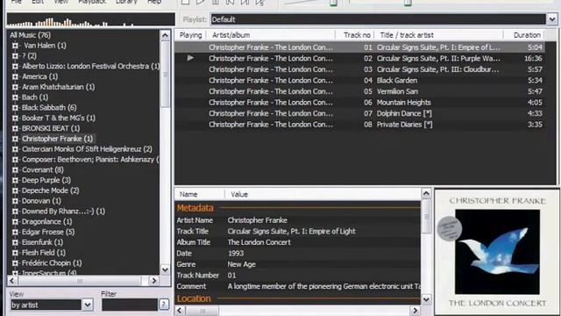Click the Genre value New Age
This screenshot has height=316, width=561.
click(x=242, y=264)
